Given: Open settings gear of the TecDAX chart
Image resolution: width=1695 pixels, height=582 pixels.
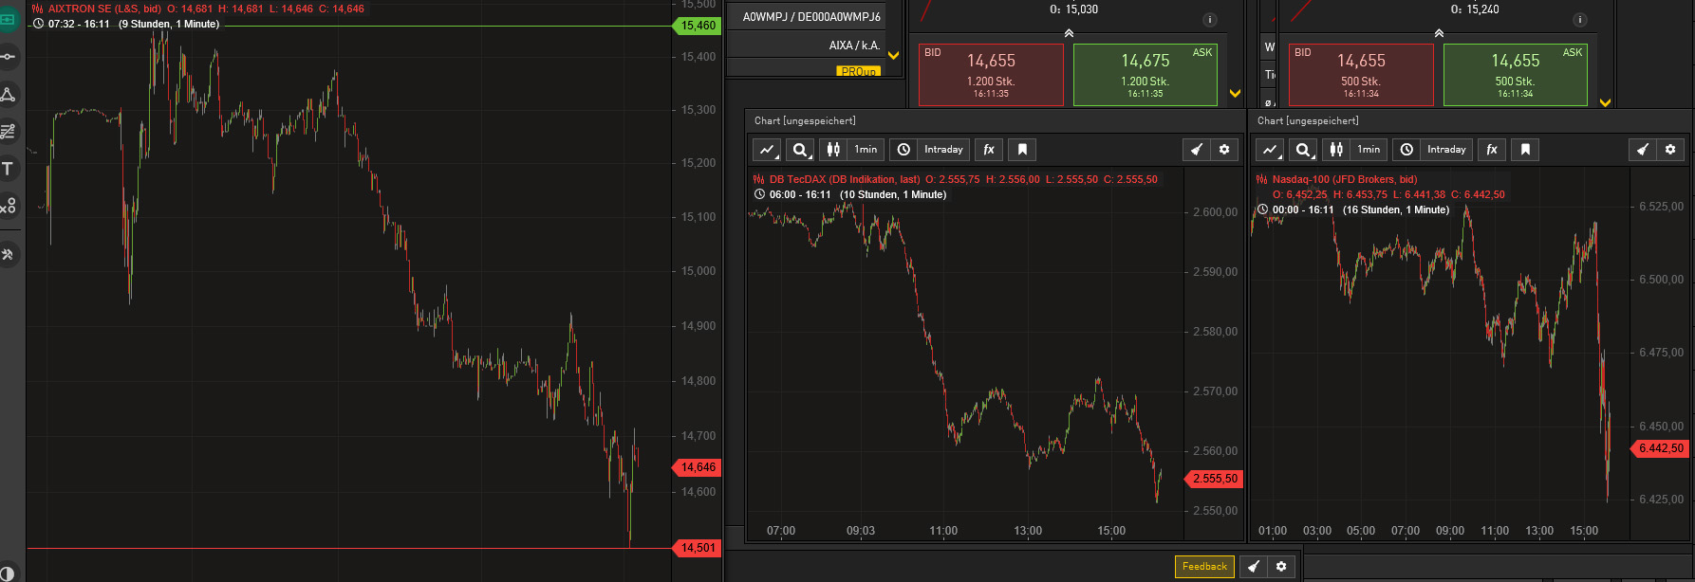Looking at the screenshot, I should pos(1224,150).
